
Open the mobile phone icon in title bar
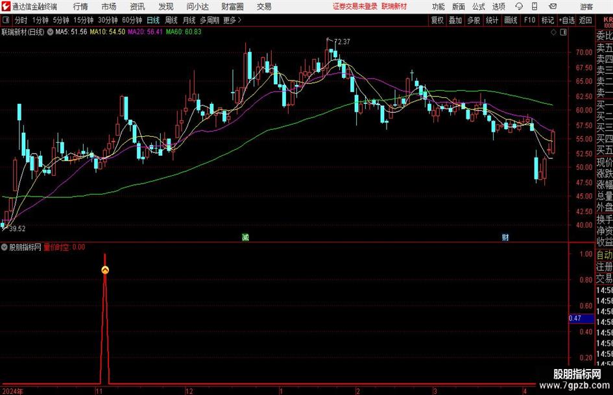[x=535, y=6]
